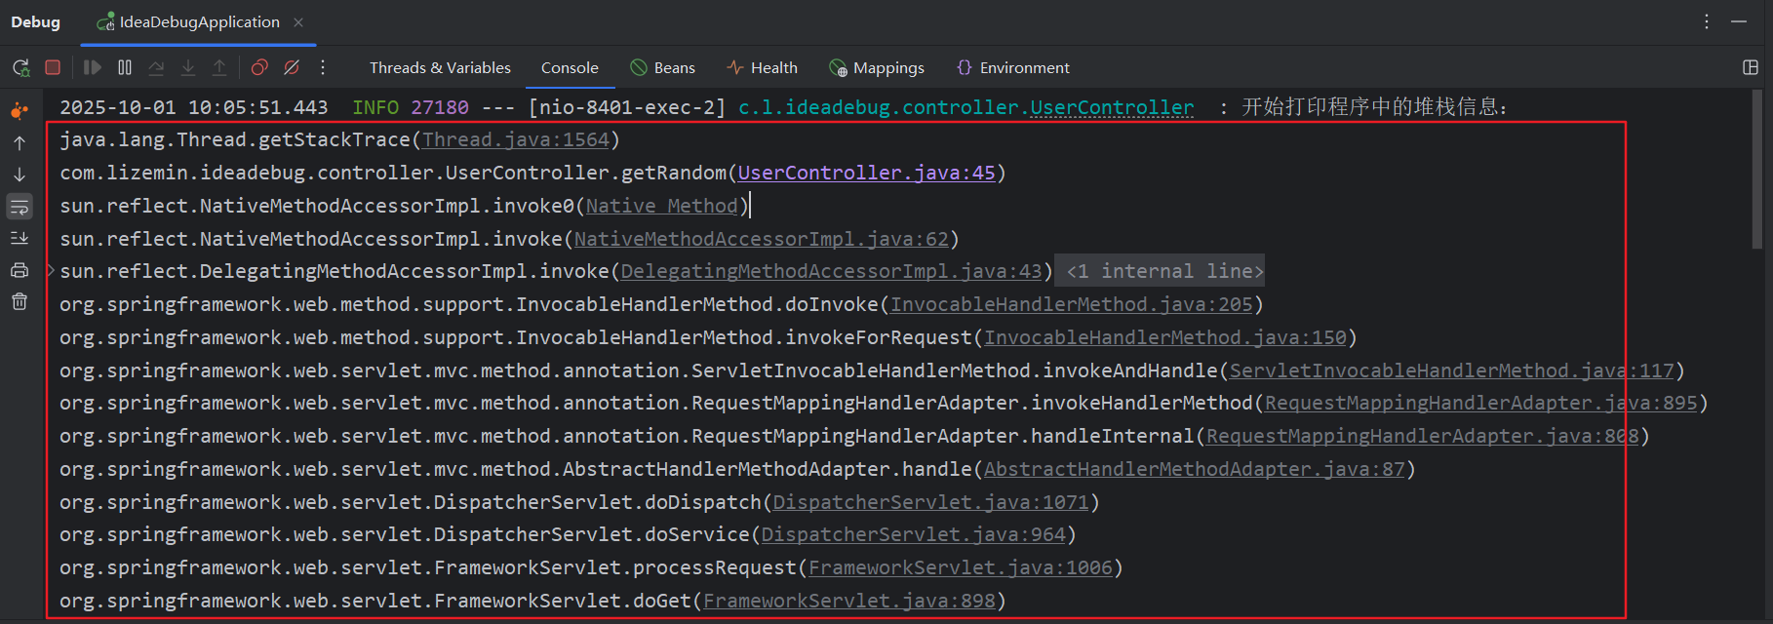Expand the folded '<1 internal line>' section

click(x=1164, y=271)
